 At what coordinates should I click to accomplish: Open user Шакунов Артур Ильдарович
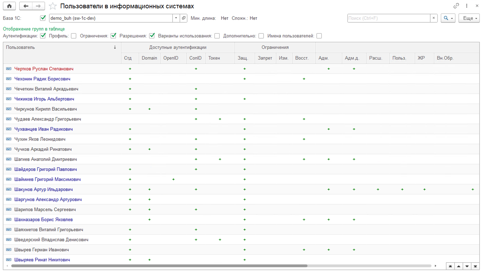coord(43,190)
